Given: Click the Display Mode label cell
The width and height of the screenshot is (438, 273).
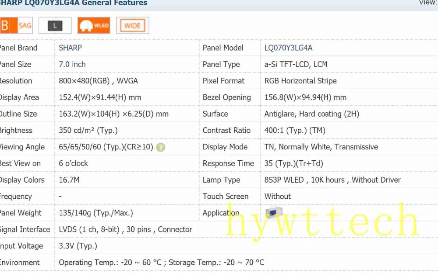Looking at the screenshot, I should [x=225, y=147].
